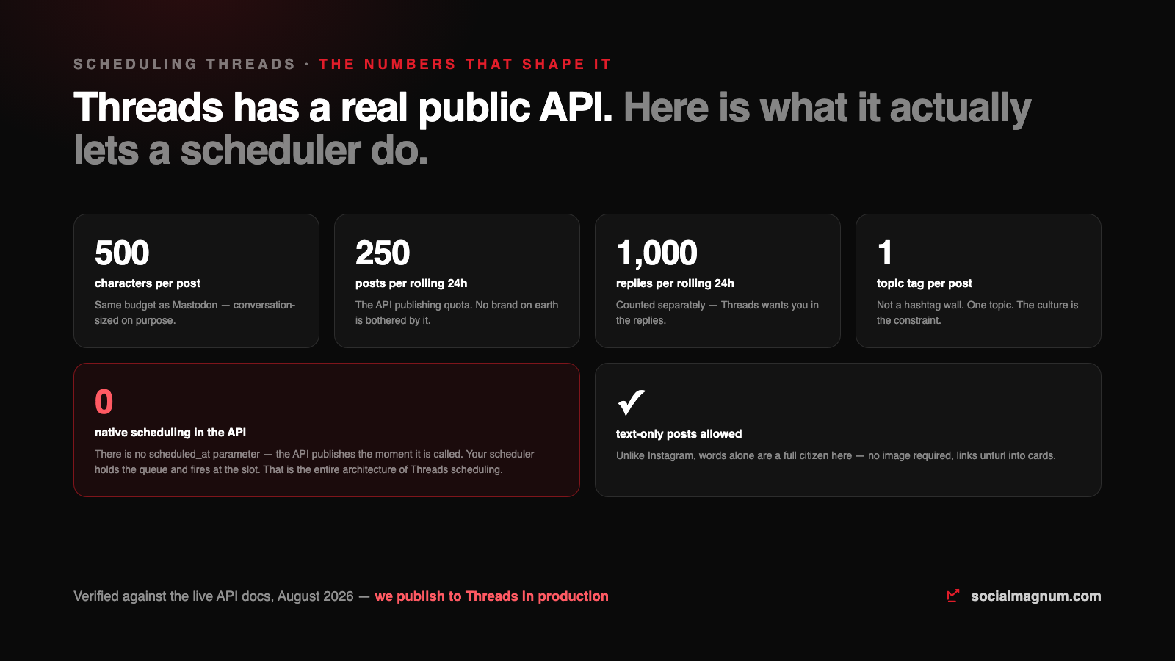The image size is (1175, 661).
Task: Click 'Unlike Instagram, words alone' description
Action: point(836,456)
